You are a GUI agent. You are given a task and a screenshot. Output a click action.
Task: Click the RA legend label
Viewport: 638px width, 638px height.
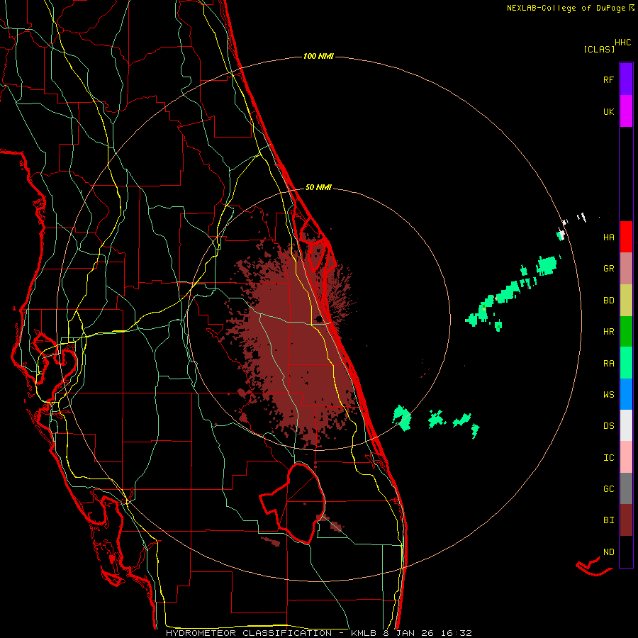point(608,364)
